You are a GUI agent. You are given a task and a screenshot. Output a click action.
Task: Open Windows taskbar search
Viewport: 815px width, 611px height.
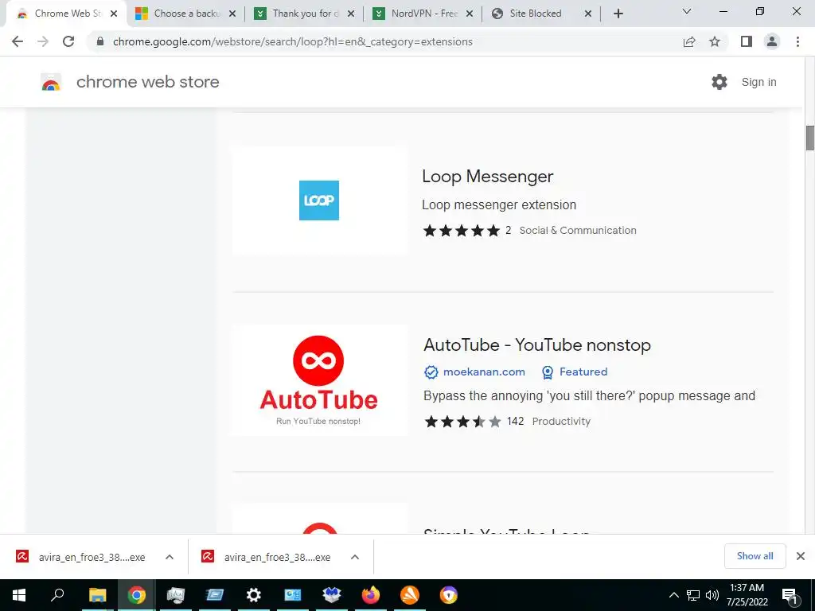[57, 595]
